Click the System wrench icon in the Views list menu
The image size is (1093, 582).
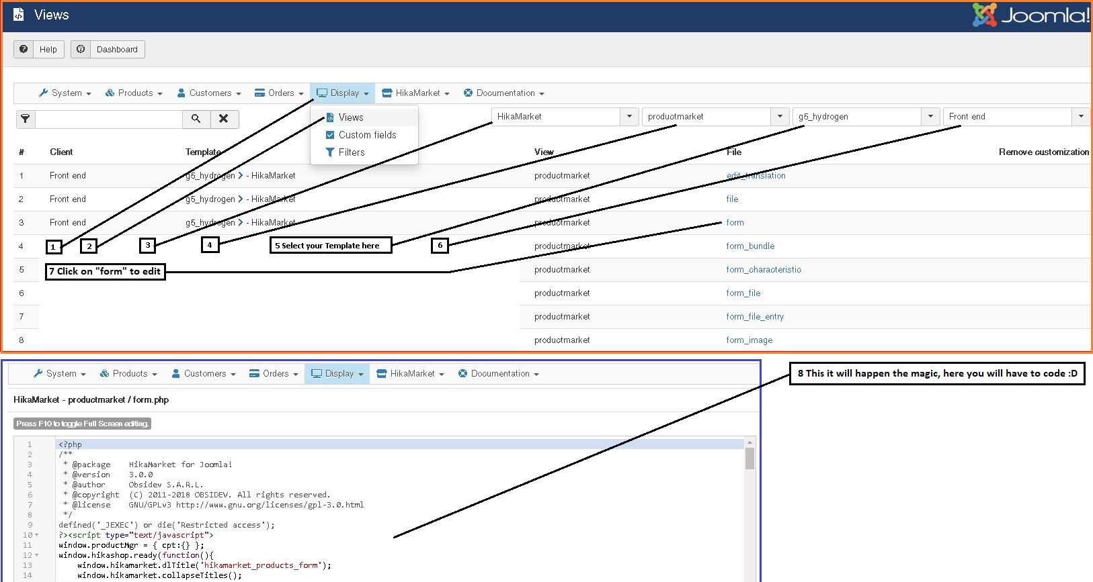point(44,93)
